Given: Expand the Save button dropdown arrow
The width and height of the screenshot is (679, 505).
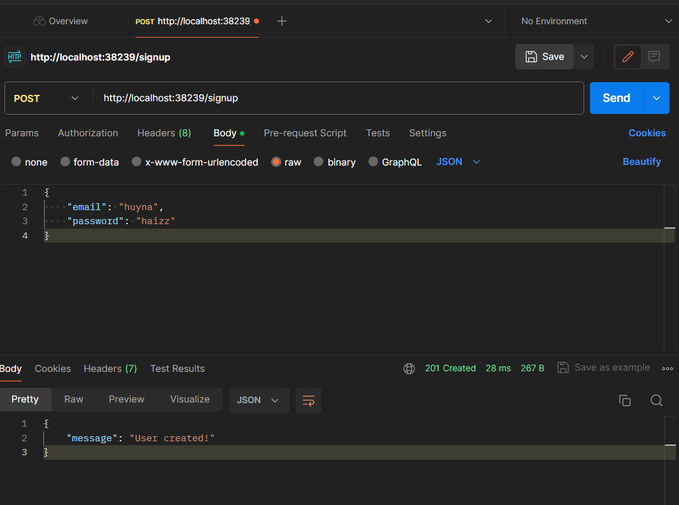Looking at the screenshot, I should [x=584, y=57].
